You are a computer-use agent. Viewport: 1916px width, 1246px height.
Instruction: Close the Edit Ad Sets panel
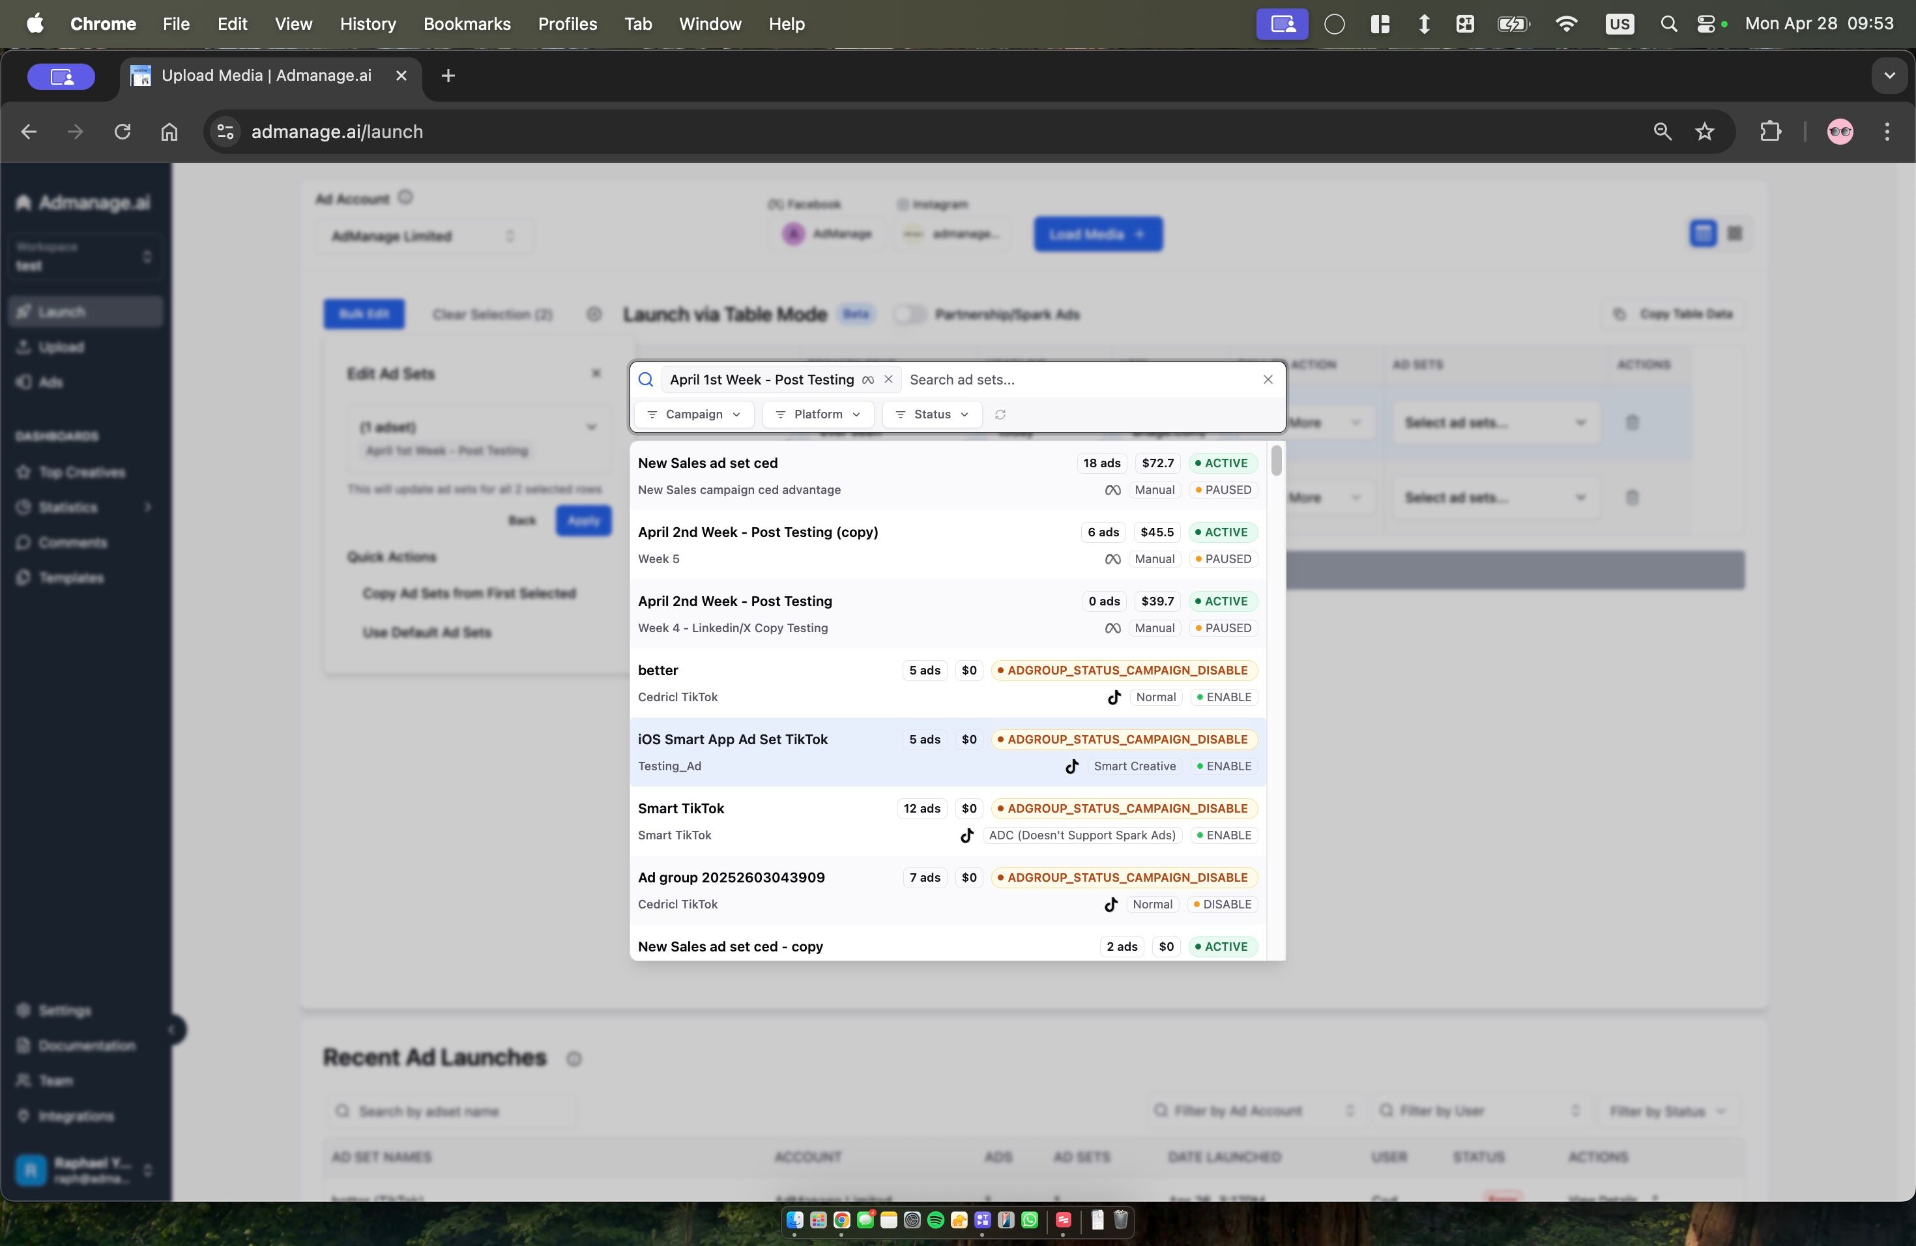596,373
